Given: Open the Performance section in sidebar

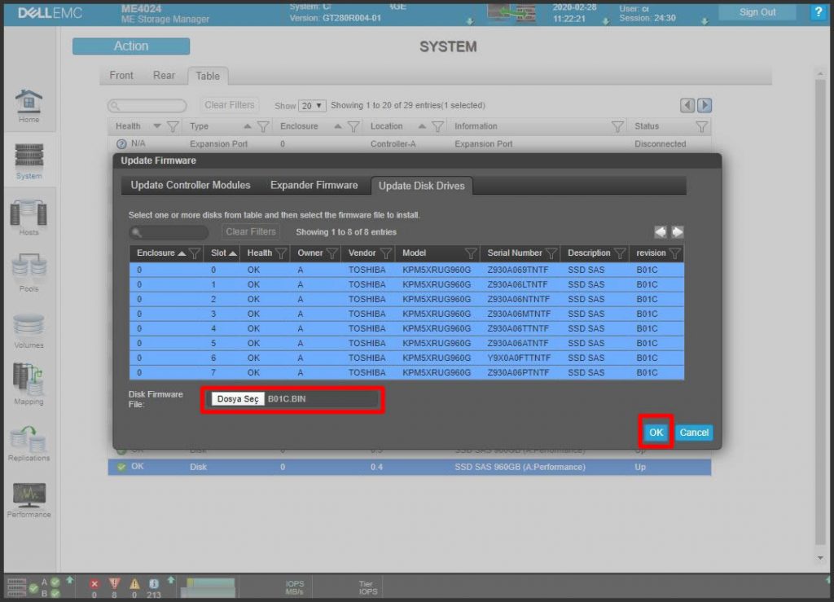Looking at the screenshot, I should click(29, 500).
